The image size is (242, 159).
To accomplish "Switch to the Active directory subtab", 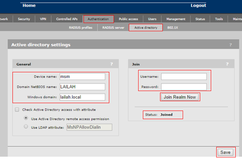I will pos(146,27).
